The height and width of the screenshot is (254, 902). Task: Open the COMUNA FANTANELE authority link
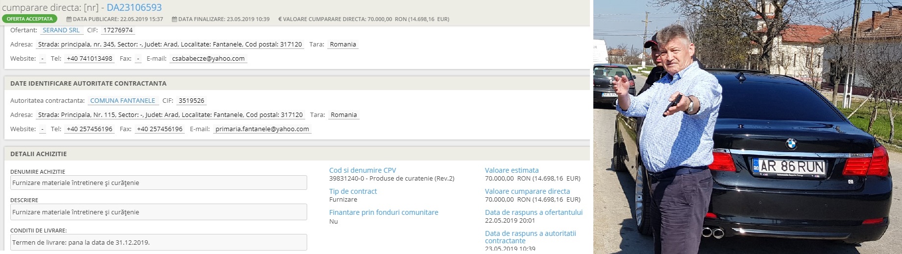pyautogui.click(x=122, y=101)
